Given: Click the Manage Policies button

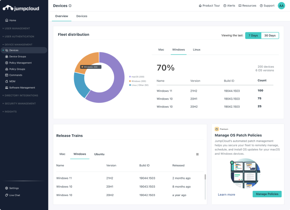Looking at the screenshot, I should coord(267,194).
